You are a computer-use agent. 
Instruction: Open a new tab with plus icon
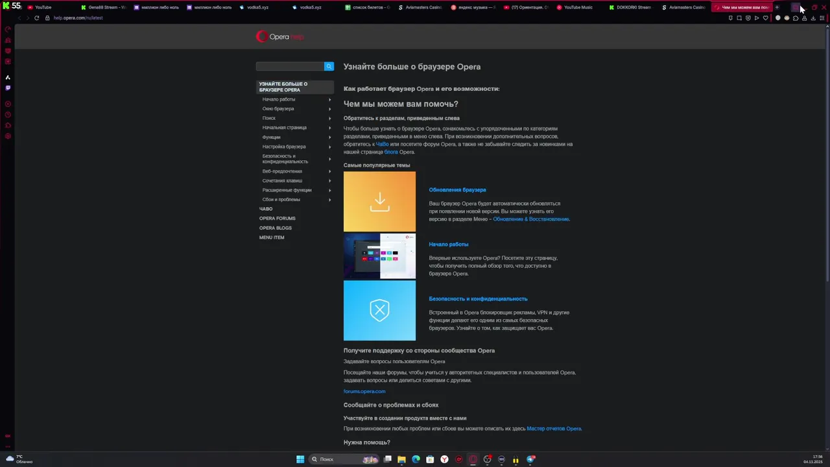[x=777, y=7]
